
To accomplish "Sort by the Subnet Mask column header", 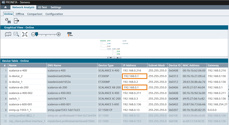I will click(158, 65).
